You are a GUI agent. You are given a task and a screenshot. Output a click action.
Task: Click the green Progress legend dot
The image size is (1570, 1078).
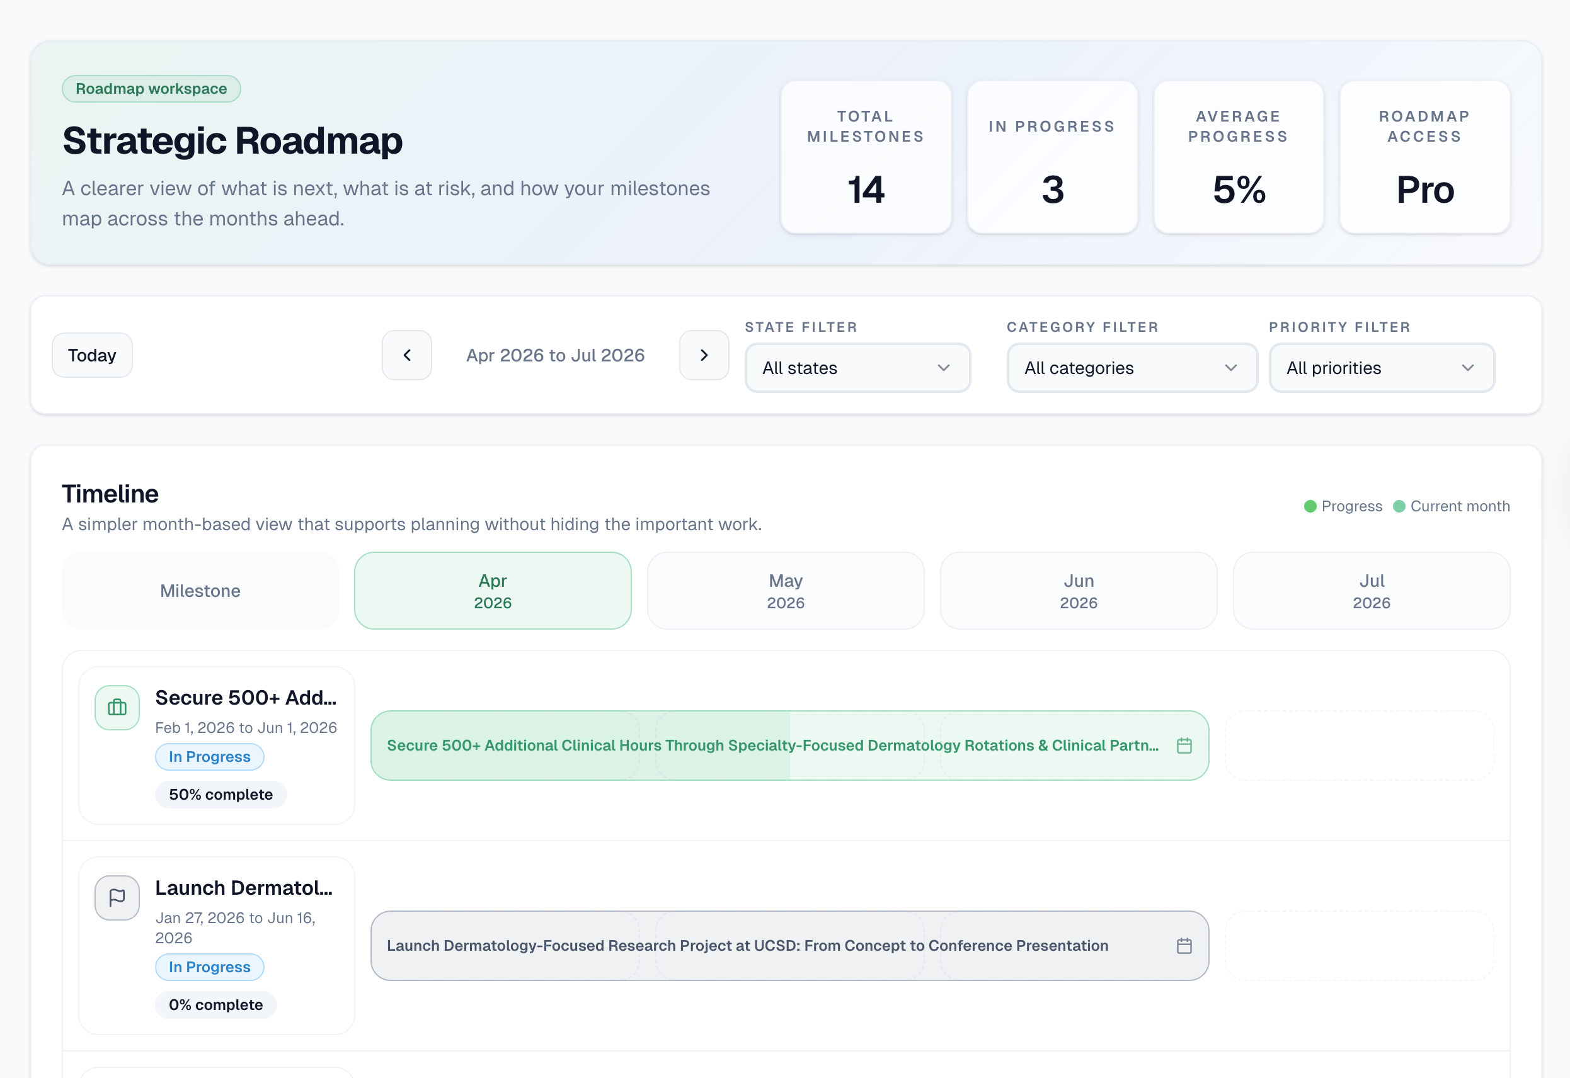[1310, 507]
